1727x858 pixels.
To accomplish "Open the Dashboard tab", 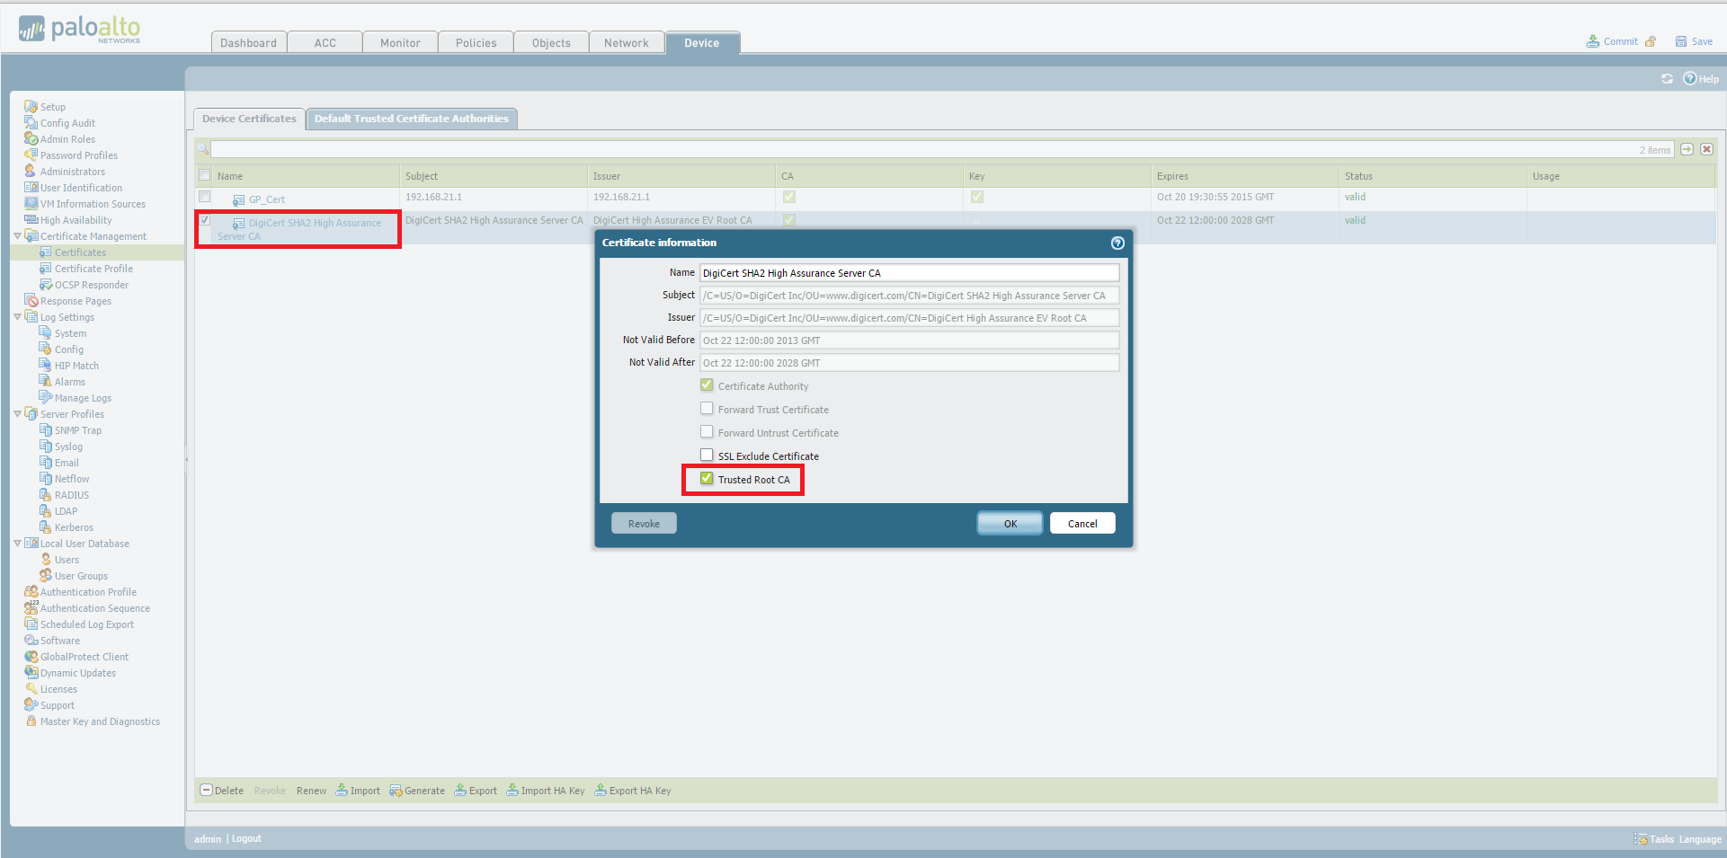I will (x=249, y=43).
